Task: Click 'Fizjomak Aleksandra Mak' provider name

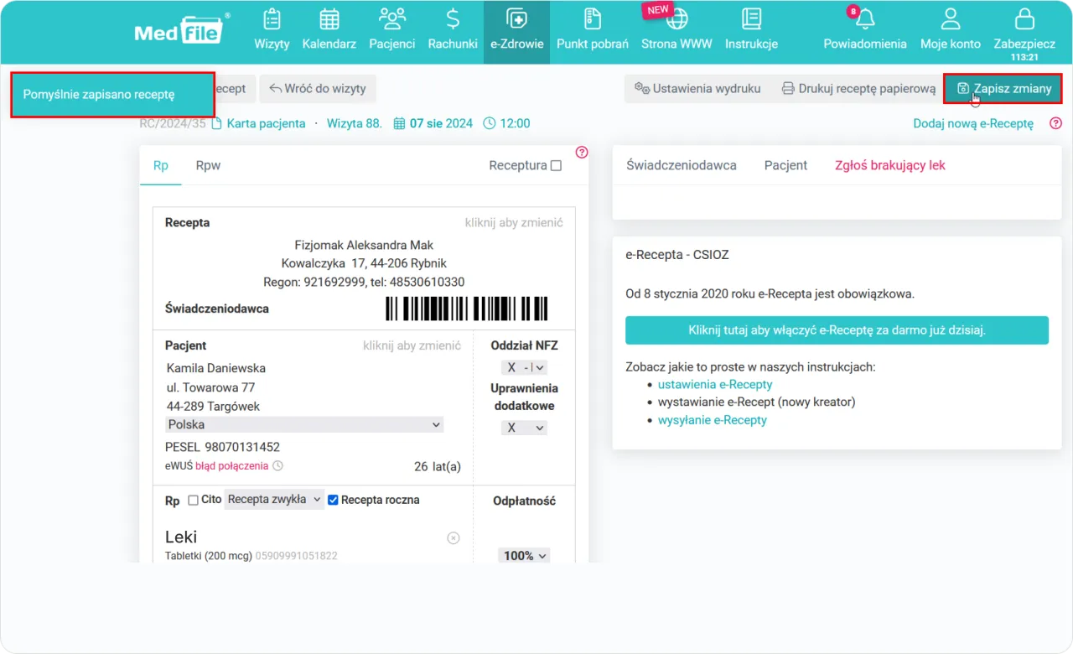Action: (x=365, y=245)
